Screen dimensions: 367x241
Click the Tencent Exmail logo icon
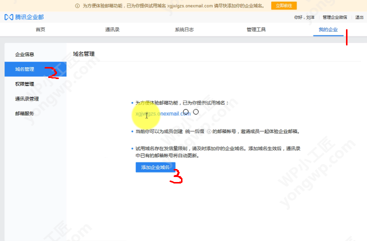8,17
